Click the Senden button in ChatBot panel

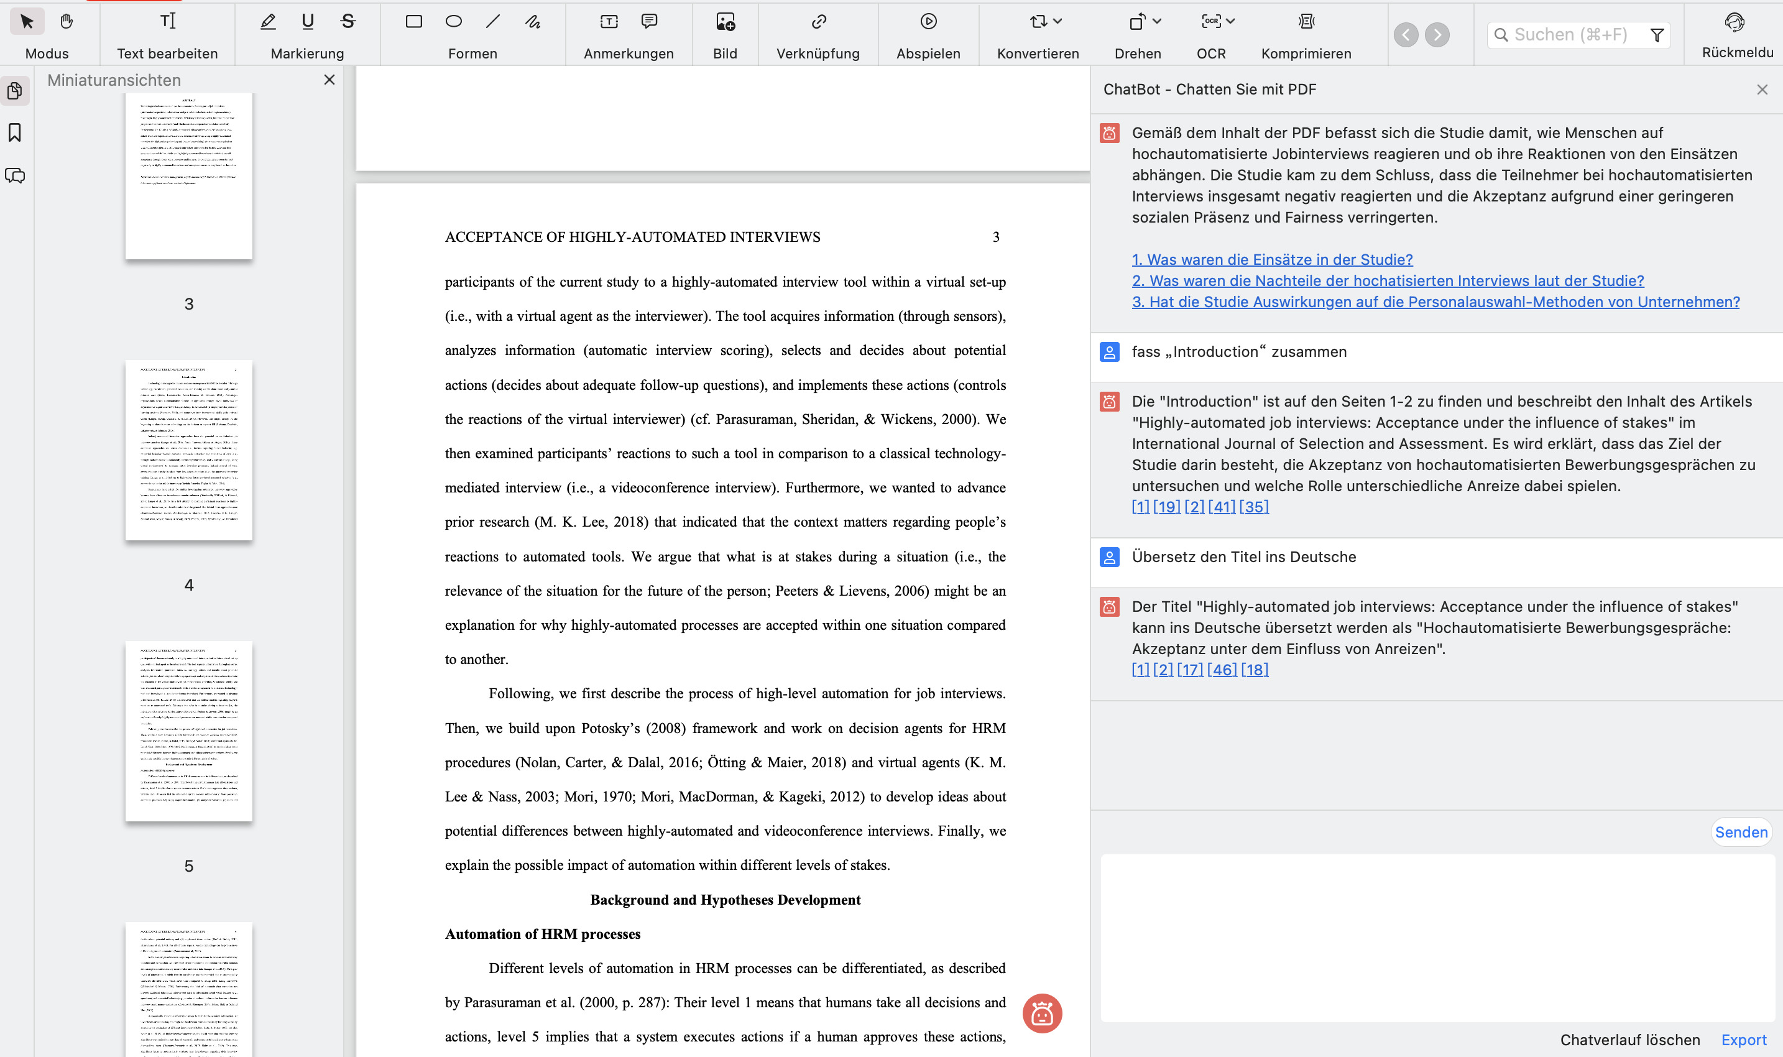pos(1741,831)
